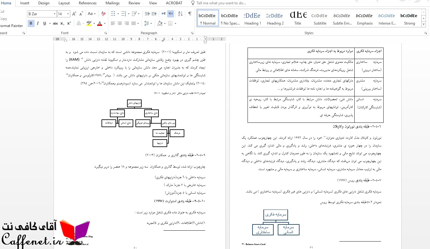Open the Insert tab
This screenshot has height=249, width=430.
click(25, 3)
